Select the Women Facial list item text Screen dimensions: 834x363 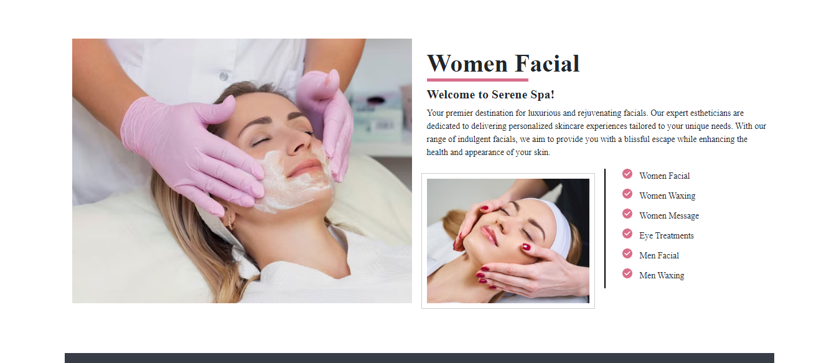pyautogui.click(x=664, y=176)
